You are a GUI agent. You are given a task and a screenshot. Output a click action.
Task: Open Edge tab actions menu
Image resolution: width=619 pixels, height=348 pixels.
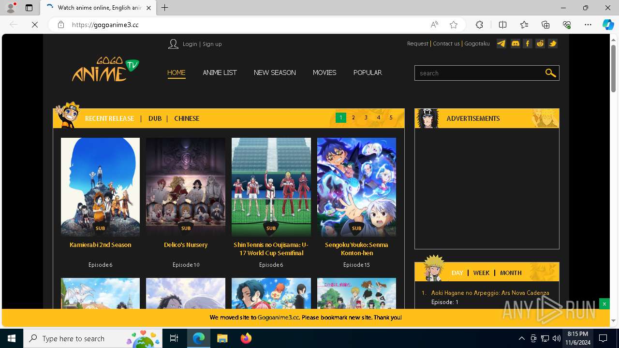tap(29, 8)
